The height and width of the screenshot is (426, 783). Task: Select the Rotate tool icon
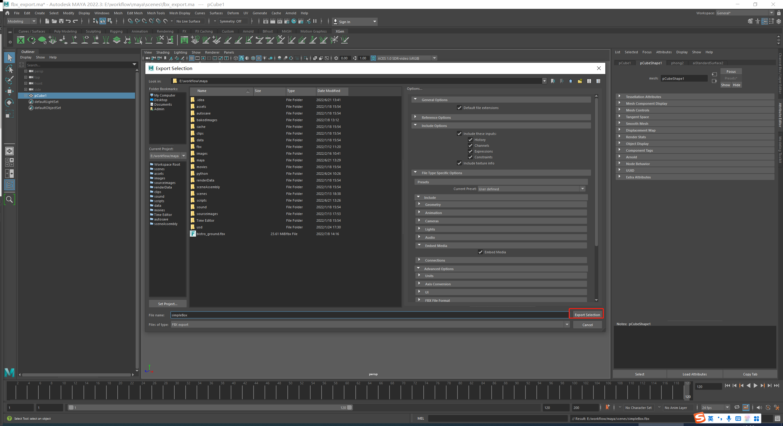pos(9,103)
